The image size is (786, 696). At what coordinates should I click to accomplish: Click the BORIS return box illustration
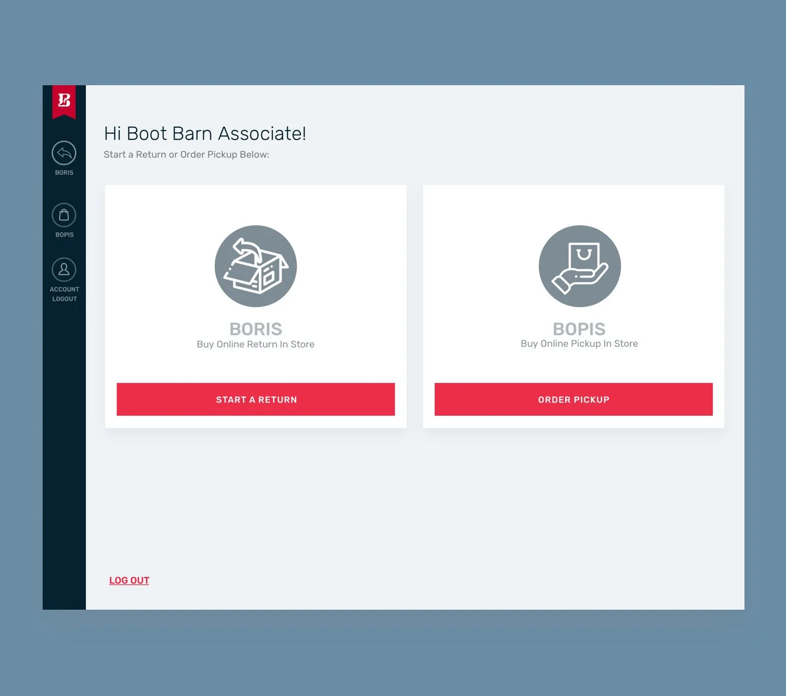256,266
